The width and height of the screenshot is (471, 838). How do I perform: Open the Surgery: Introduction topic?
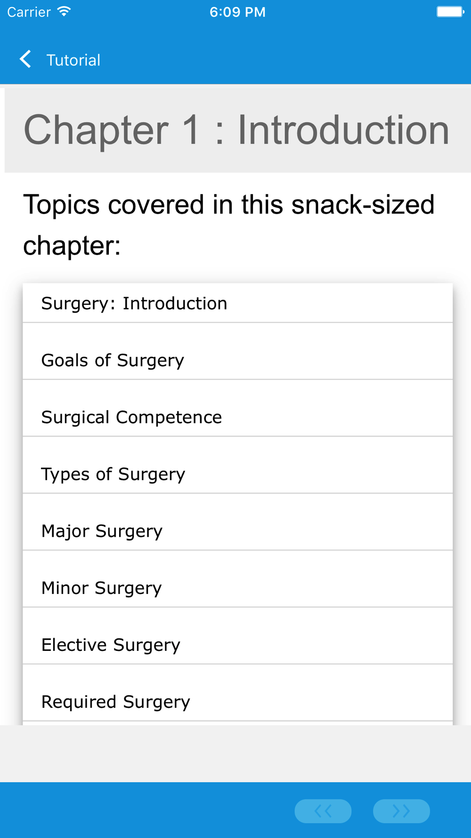(238, 303)
